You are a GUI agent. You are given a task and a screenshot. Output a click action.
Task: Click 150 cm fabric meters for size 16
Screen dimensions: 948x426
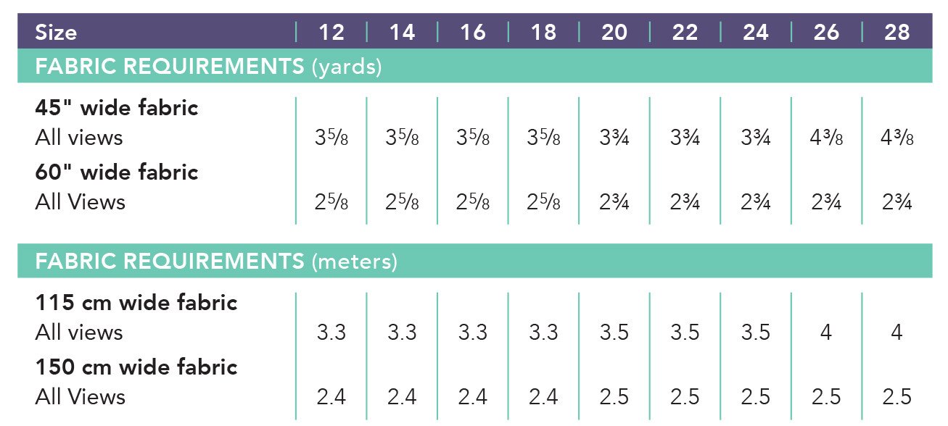[x=473, y=397]
